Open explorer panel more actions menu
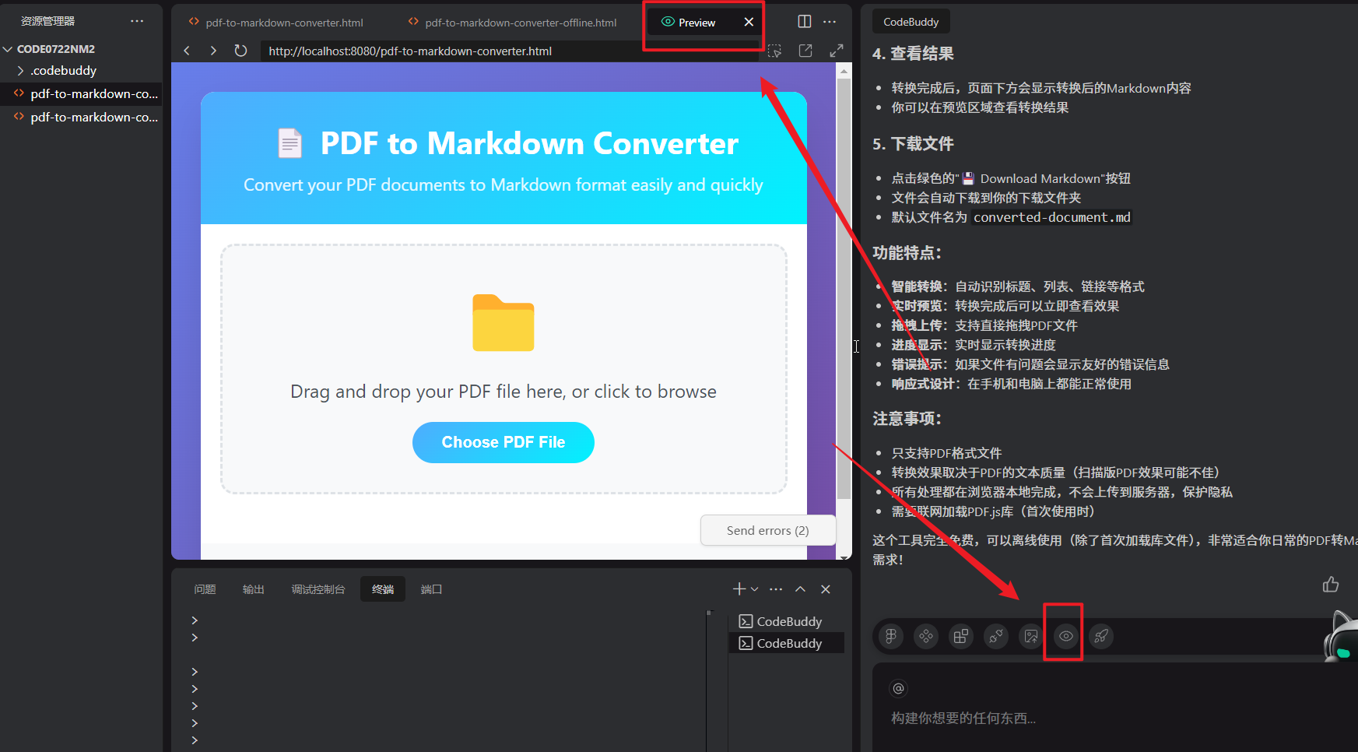The image size is (1358, 752). point(137,21)
